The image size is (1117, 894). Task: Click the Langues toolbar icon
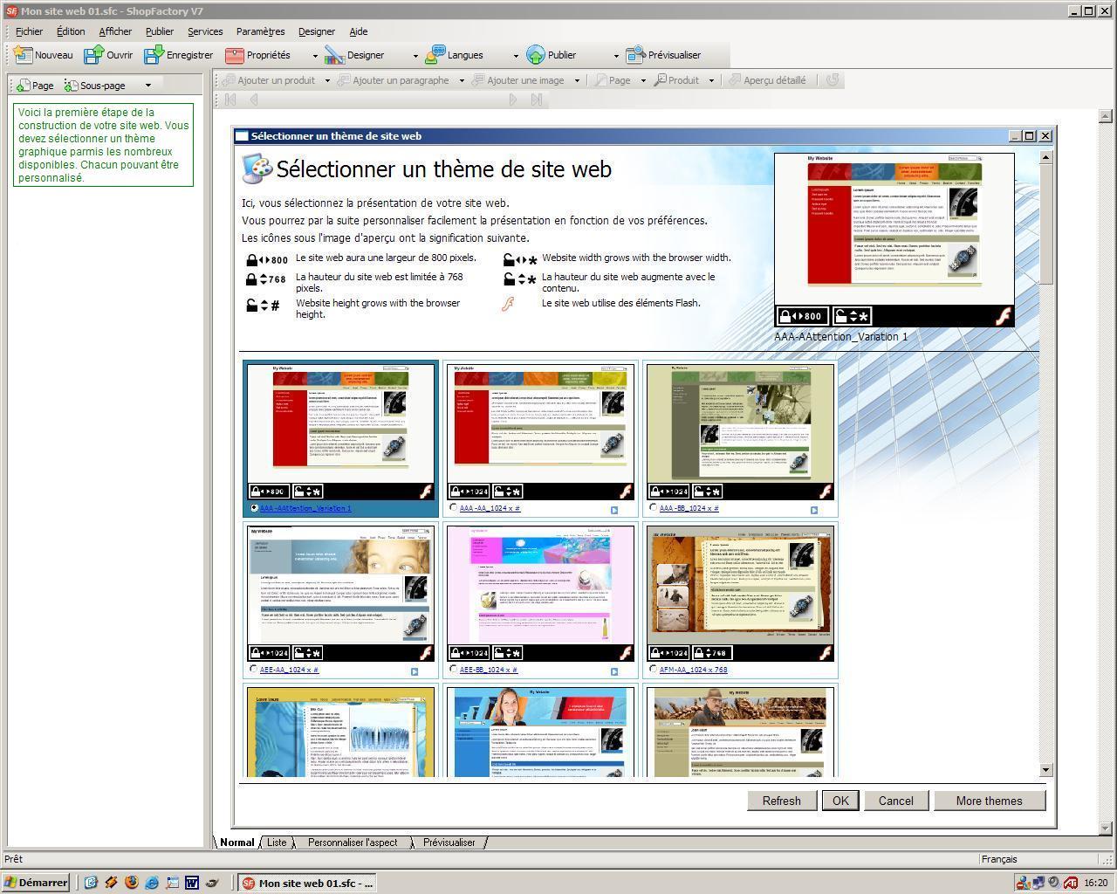(435, 55)
